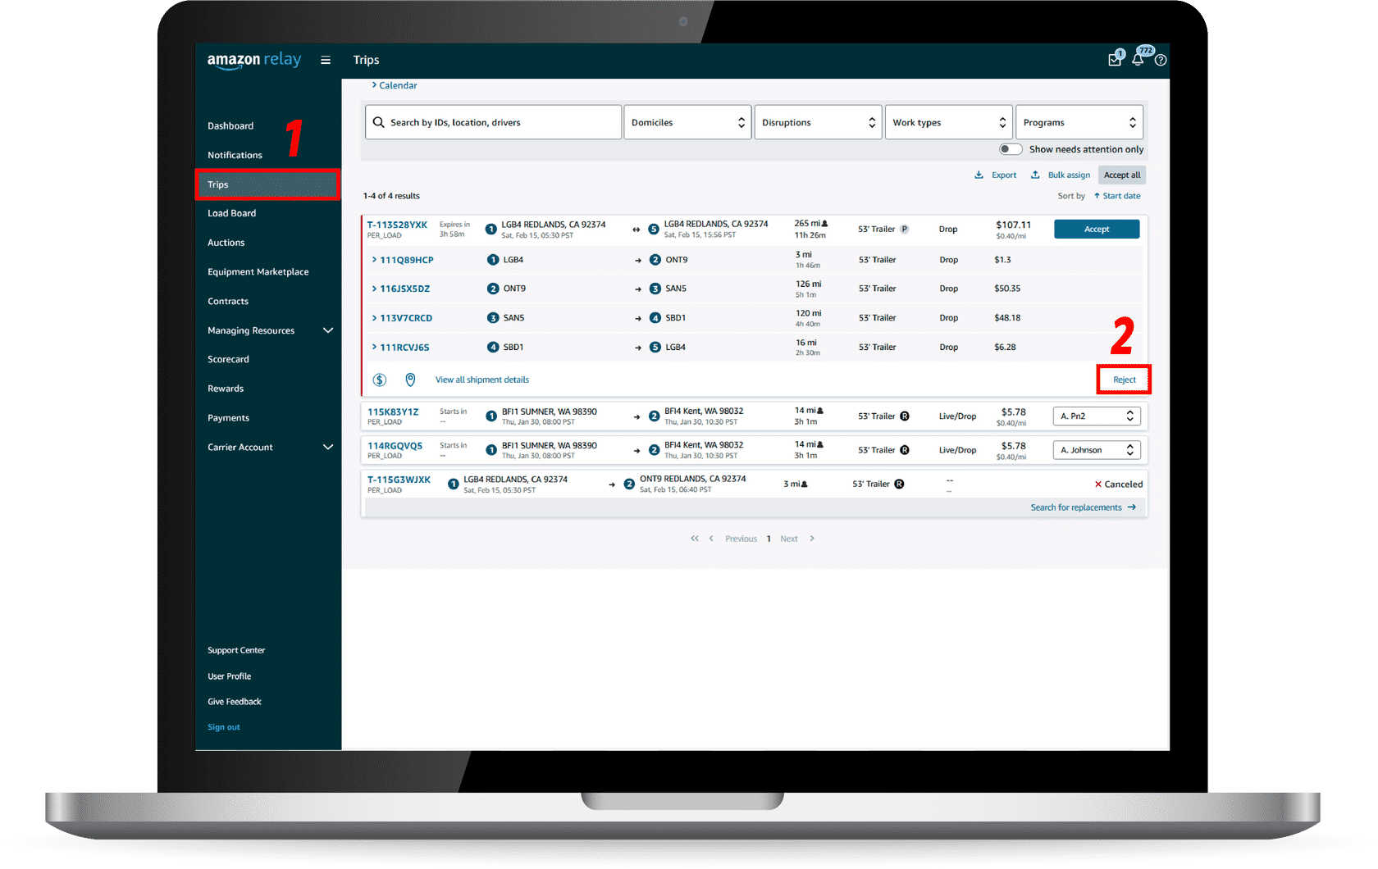Open driver dropdown showing A. Johnson
This screenshot has width=1378, height=869.
(x=1096, y=450)
